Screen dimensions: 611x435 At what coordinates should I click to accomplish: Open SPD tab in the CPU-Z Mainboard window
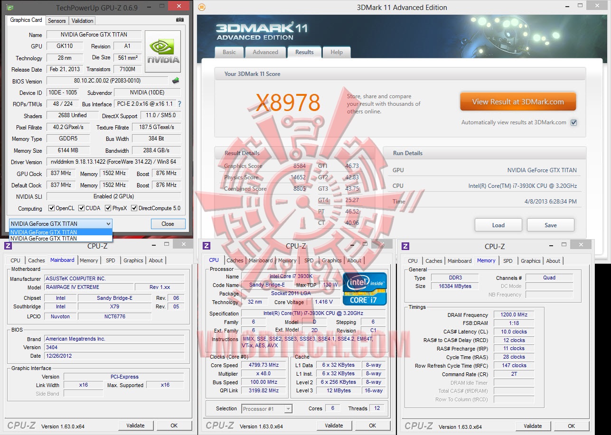111,260
